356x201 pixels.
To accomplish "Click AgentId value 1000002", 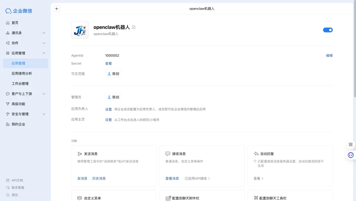I will click(x=112, y=56).
